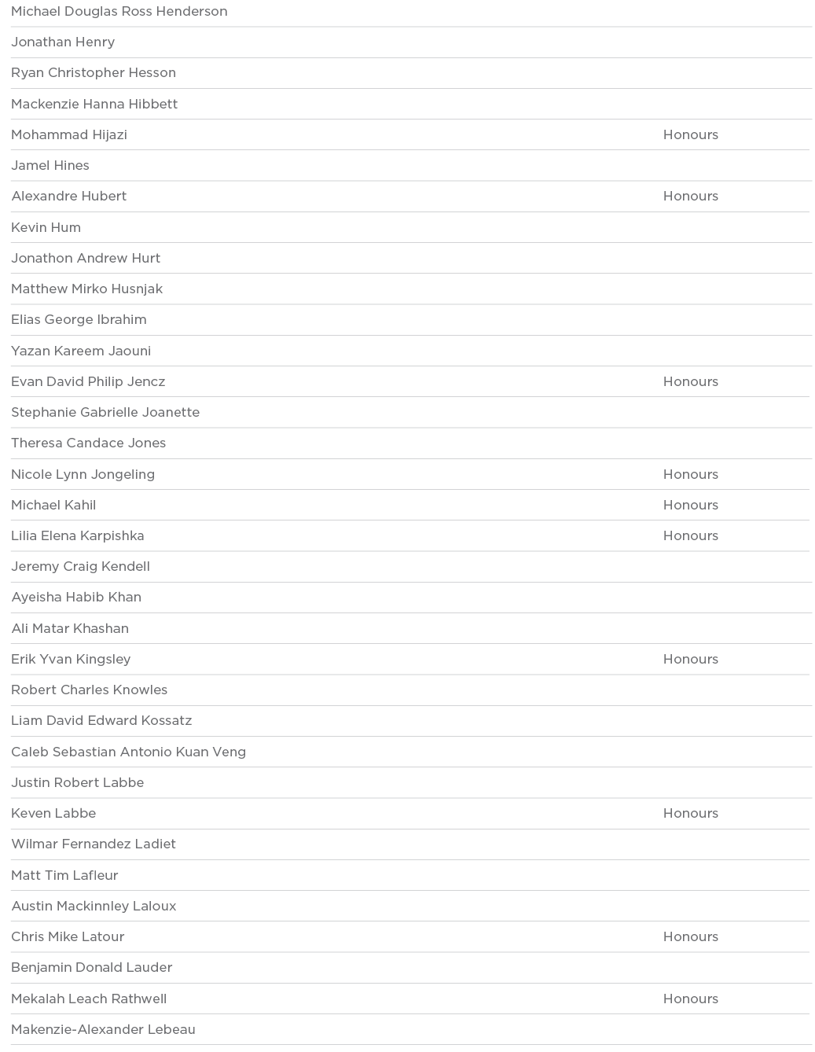This screenshot has width=815, height=1052.
Task: Click Honours next to Lilia Elena Karpishka
Action: coord(690,535)
